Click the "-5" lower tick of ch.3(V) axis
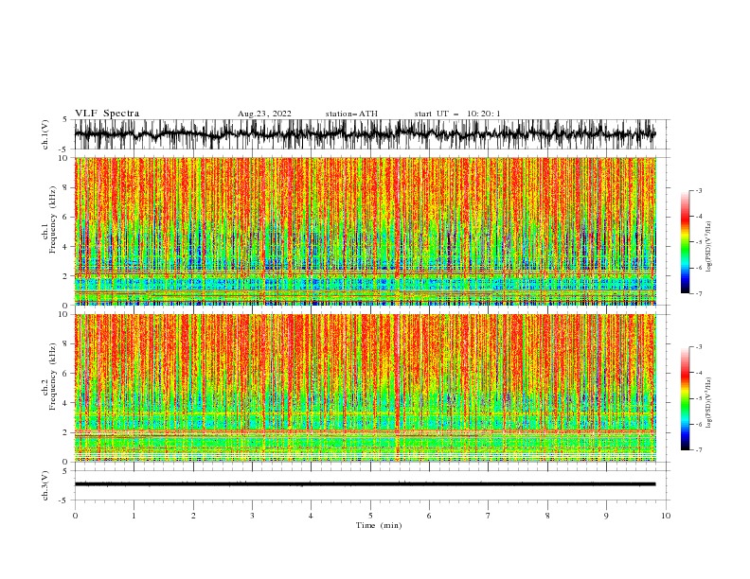Screen dimensions: 750x579 tap(64, 500)
